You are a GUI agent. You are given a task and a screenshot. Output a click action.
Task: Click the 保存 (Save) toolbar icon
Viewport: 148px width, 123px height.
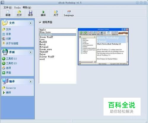(x=30, y=13)
